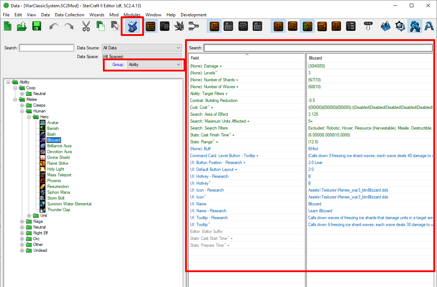Open the Wizards menu

pyautogui.click(x=97, y=15)
